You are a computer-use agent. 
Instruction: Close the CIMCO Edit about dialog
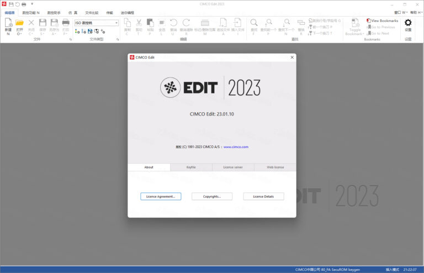pyautogui.click(x=292, y=57)
